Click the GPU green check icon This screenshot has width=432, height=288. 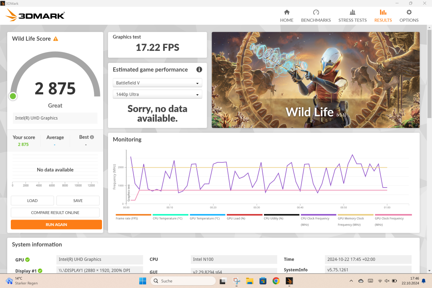pyautogui.click(x=28, y=260)
